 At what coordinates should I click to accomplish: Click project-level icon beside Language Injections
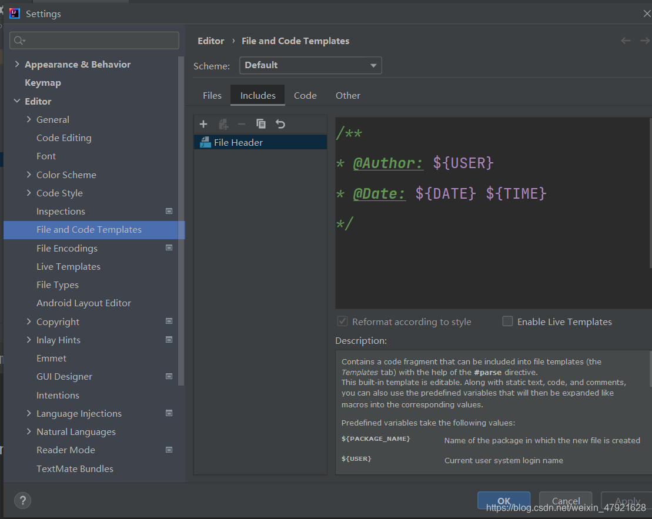point(169,413)
